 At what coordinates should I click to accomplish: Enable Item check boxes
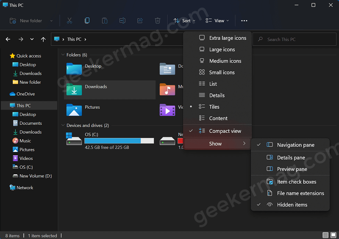[x=290, y=182]
